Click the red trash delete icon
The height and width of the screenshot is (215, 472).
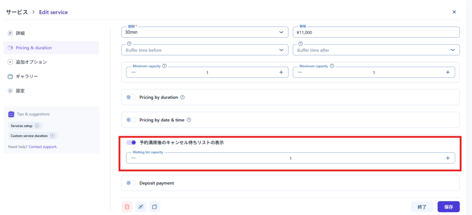tap(127, 207)
